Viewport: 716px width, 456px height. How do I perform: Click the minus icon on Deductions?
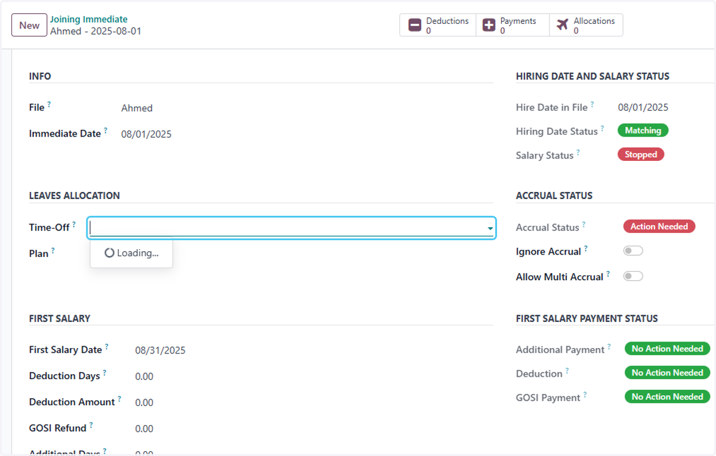pos(415,25)
